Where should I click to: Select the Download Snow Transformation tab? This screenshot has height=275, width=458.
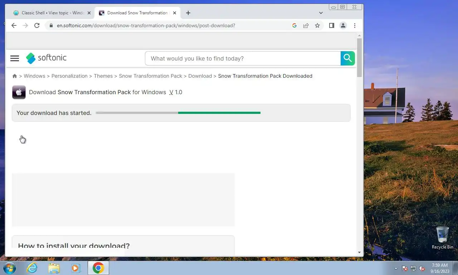point(137,13)
